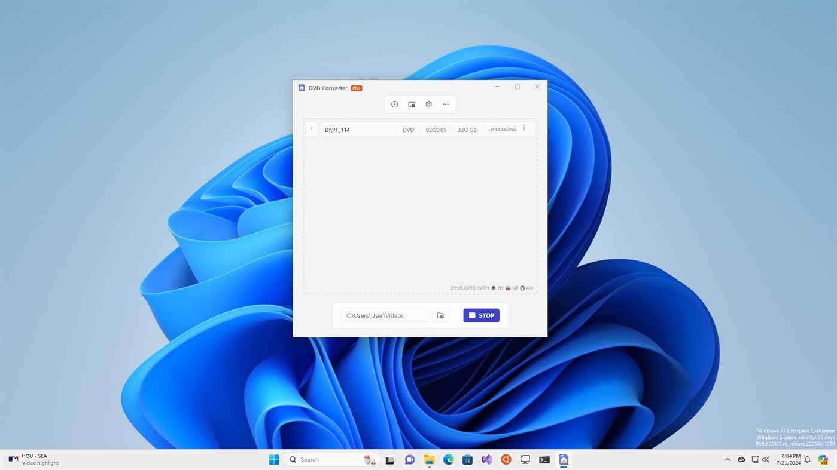837x470 pixels.
Task: Add a video folder from the top toolbar
Action: pyautogui.click(x=412, y=104)
